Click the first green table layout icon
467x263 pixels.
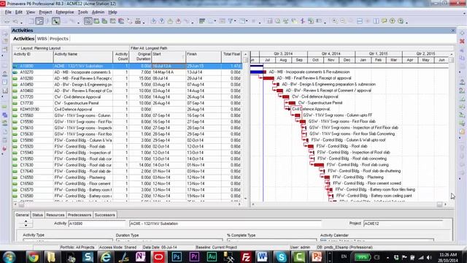coord(96,21)
